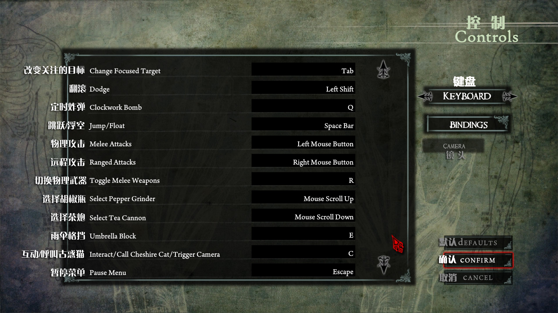Viewport: 558px width, 313px height.
Task: Open the Bindings tab
Action: (468, 125)
